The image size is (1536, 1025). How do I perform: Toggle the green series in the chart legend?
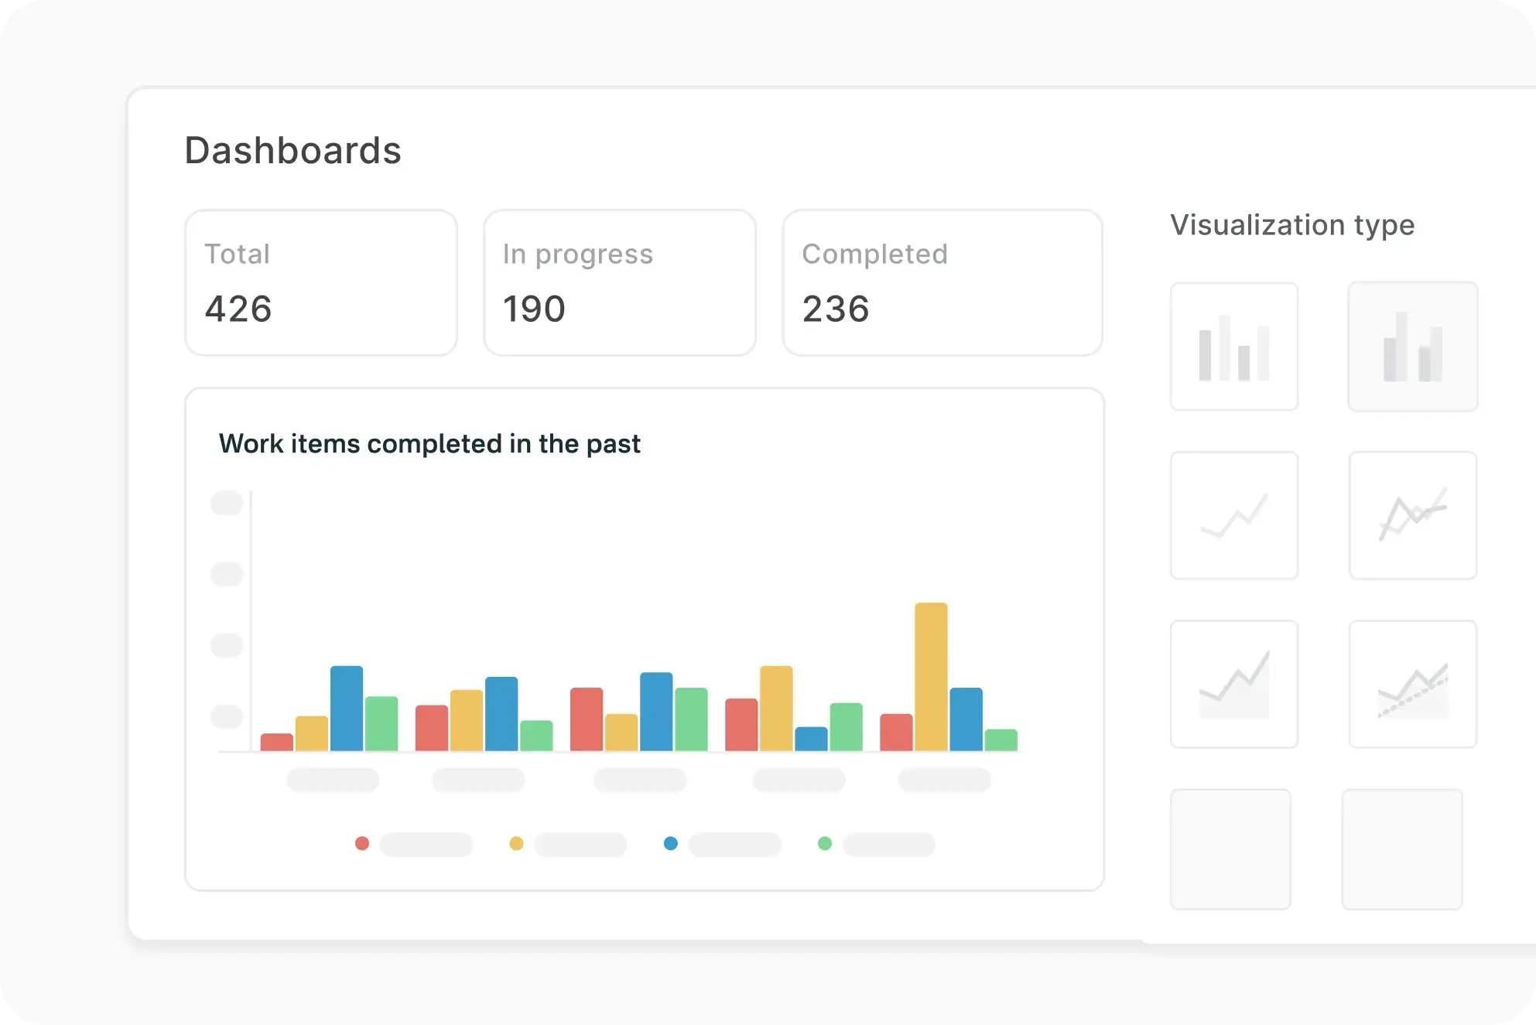coord(825,844)
